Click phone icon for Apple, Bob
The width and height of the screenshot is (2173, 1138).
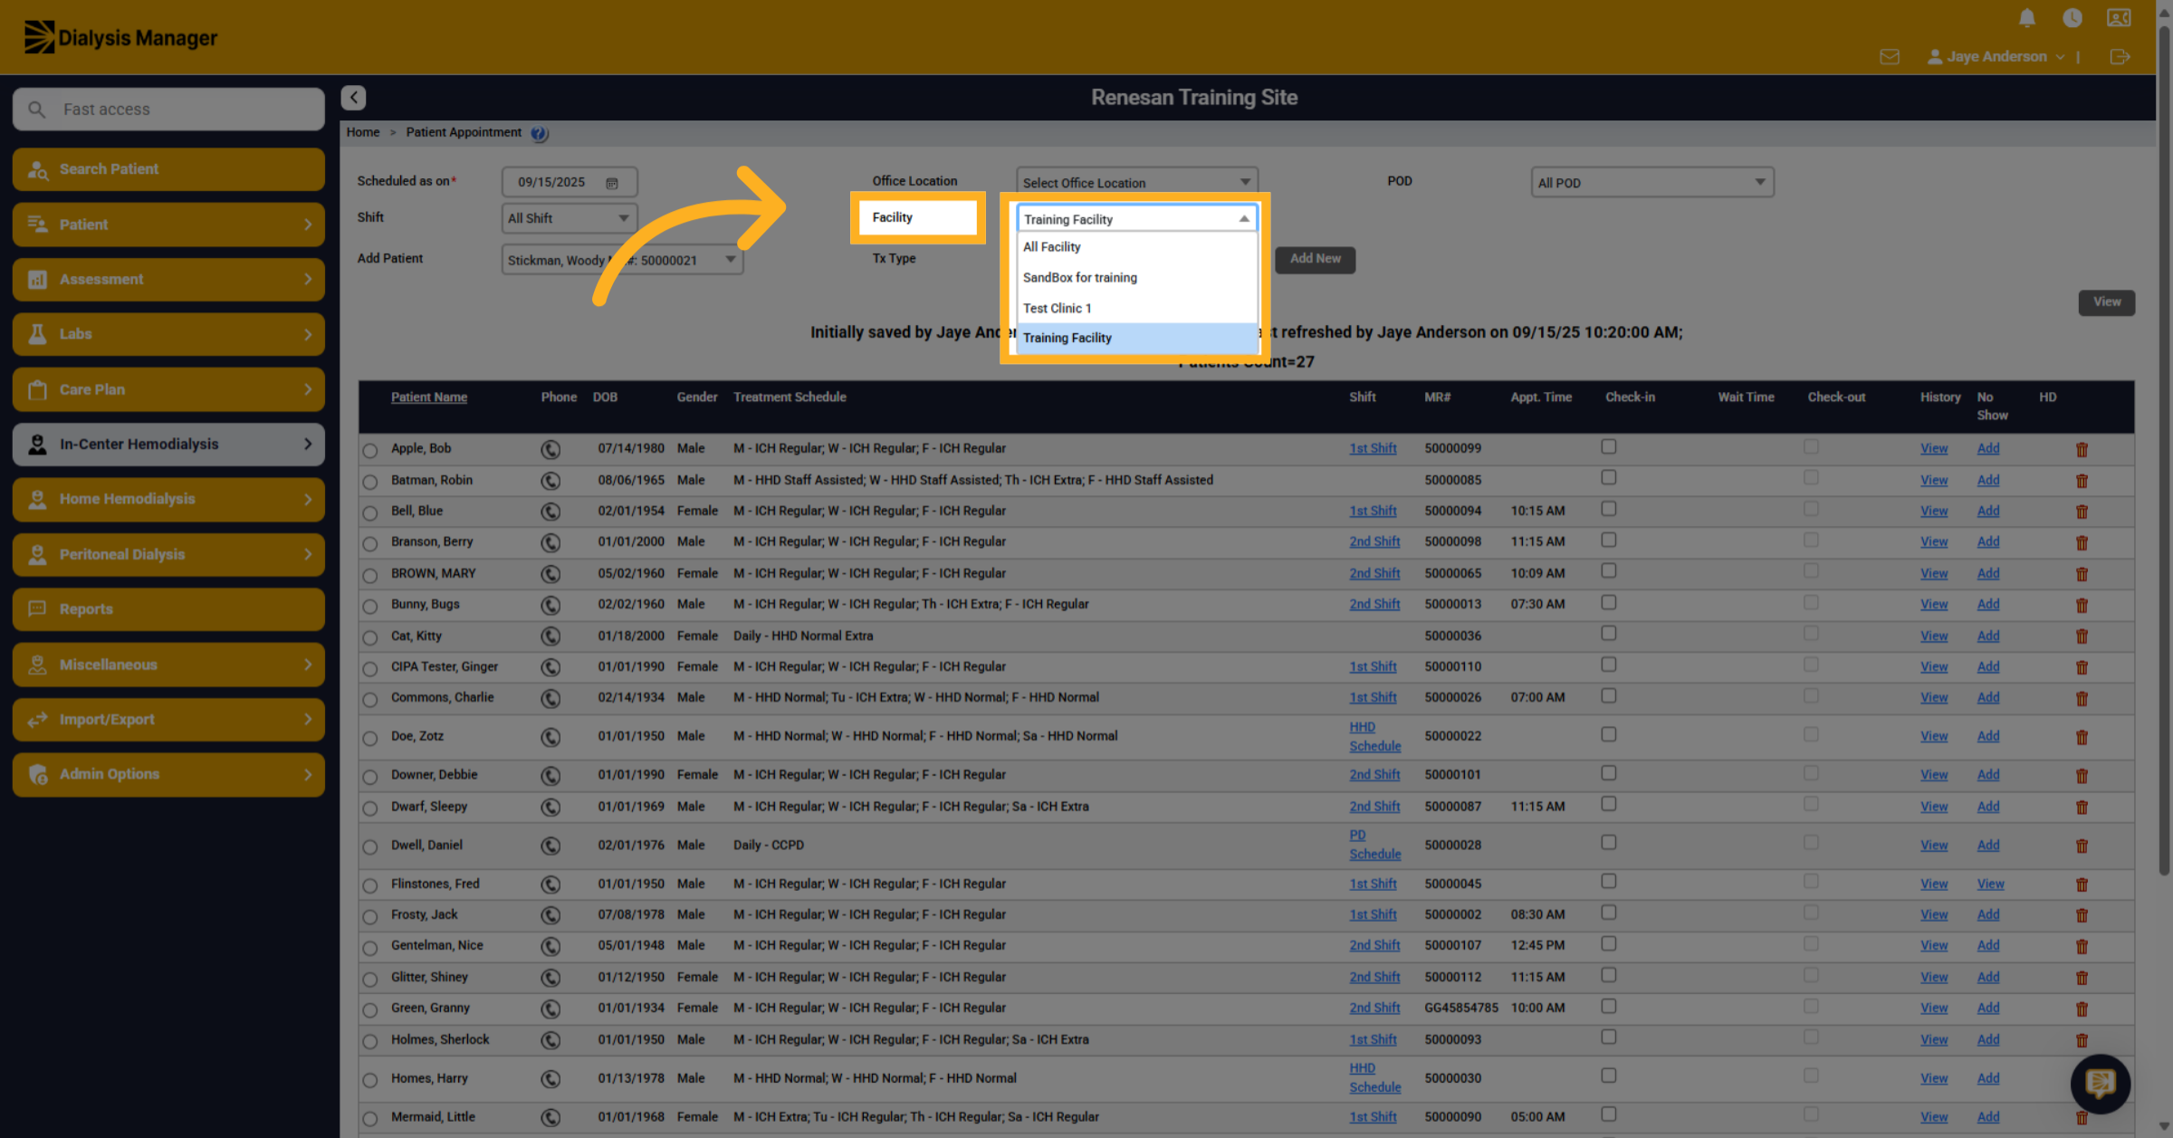550,449
